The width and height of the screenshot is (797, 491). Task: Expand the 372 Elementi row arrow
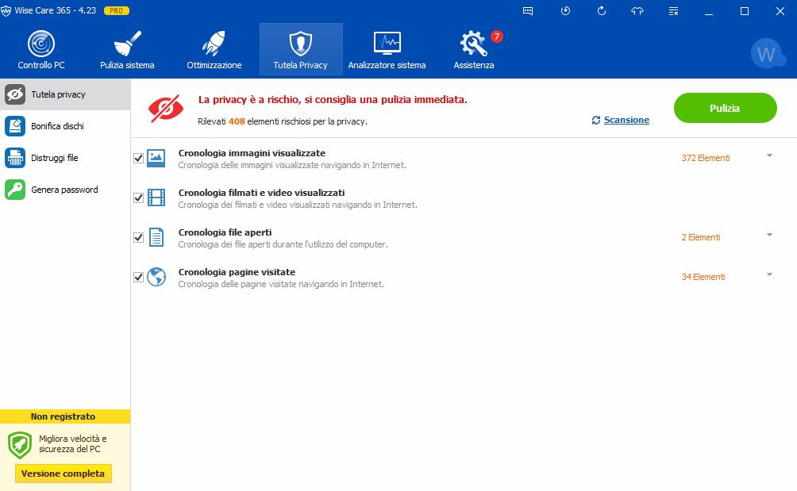(769, 155)
